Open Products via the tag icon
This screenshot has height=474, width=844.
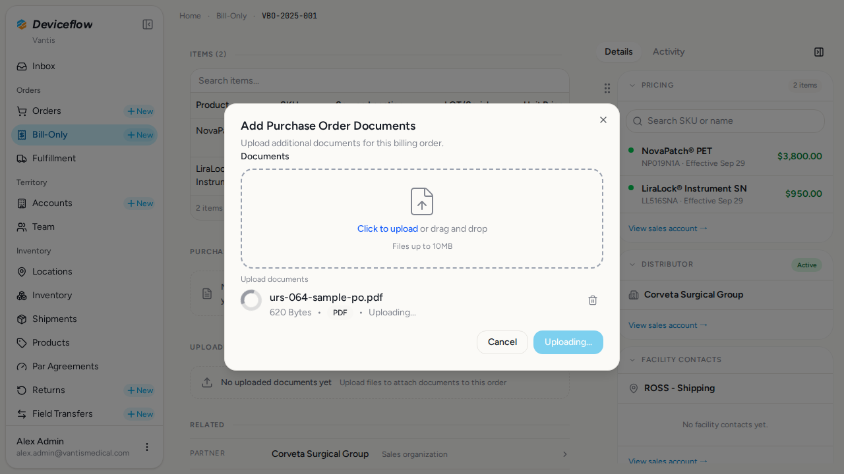22,343
